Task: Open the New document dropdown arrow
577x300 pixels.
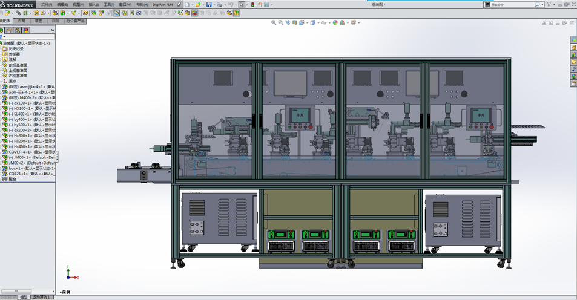Action: (x=193, y=5)
